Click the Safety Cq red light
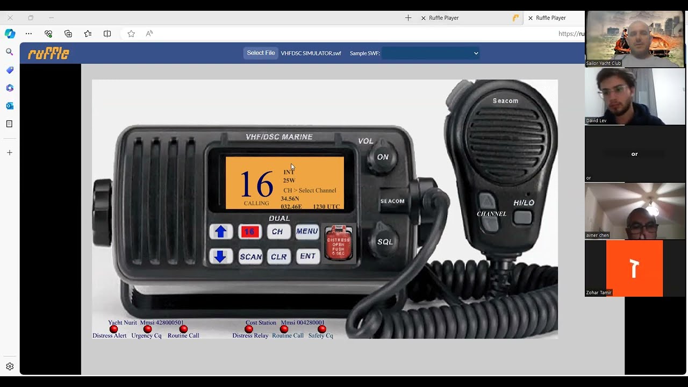Screen dimensions: 688x387 tap(322, 329)
